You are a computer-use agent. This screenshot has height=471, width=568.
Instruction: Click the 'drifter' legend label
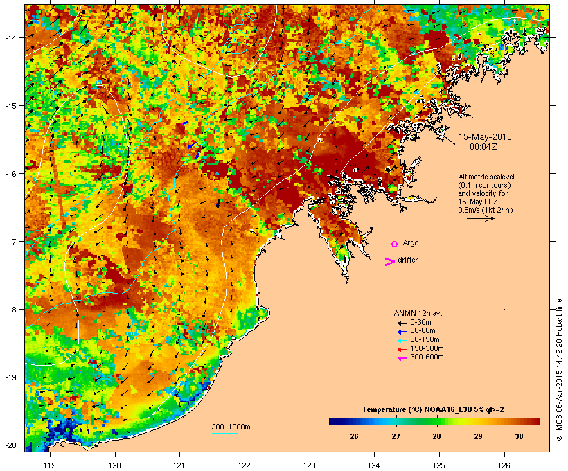pos(407,260)
